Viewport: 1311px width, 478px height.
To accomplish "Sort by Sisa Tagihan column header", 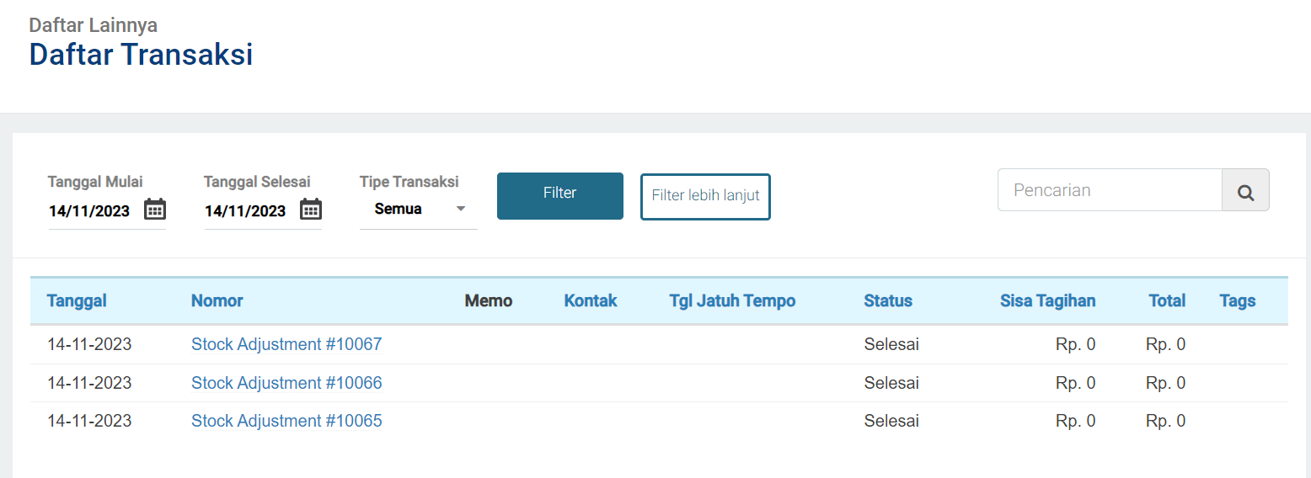I will [1048, 300].
